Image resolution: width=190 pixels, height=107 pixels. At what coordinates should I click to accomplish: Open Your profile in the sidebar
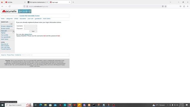click(x=4, y=35)
